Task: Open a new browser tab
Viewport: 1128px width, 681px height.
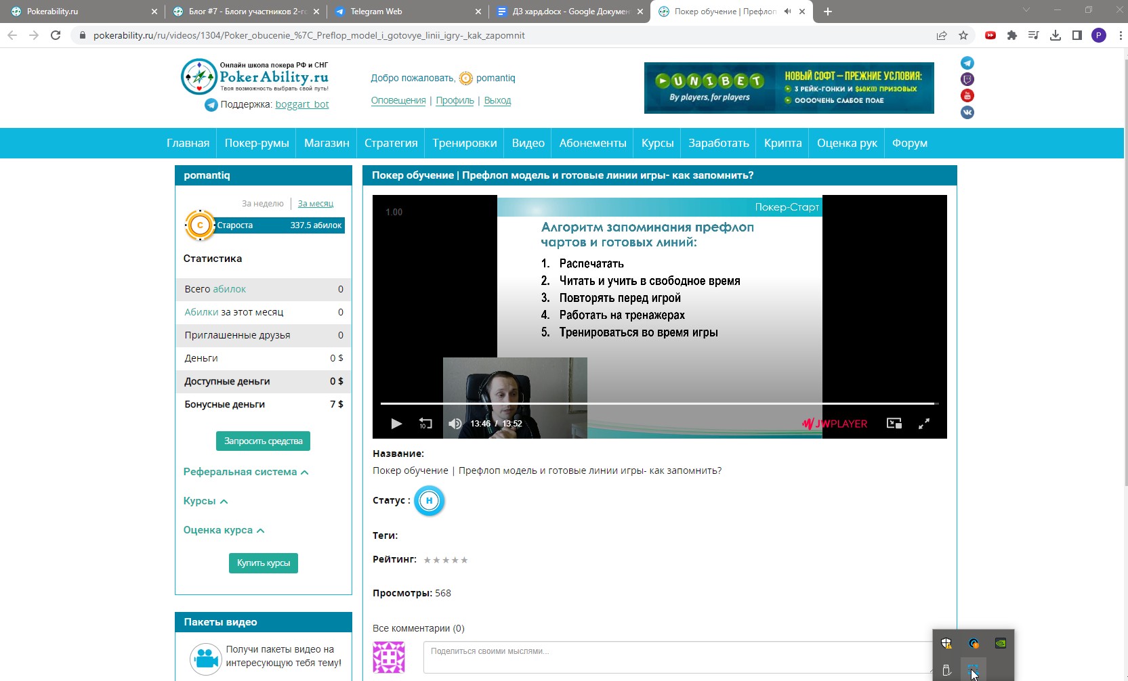Action: coord(828,12)
